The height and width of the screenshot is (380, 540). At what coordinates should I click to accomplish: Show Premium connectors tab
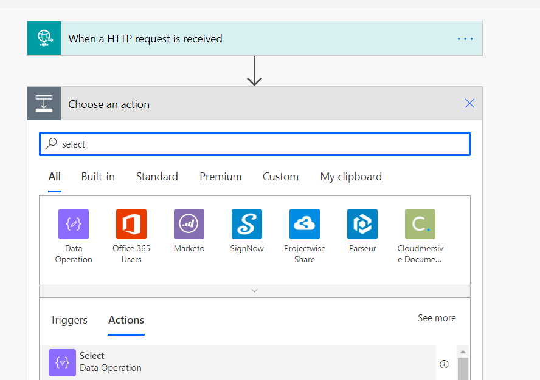tap(221, 177)
